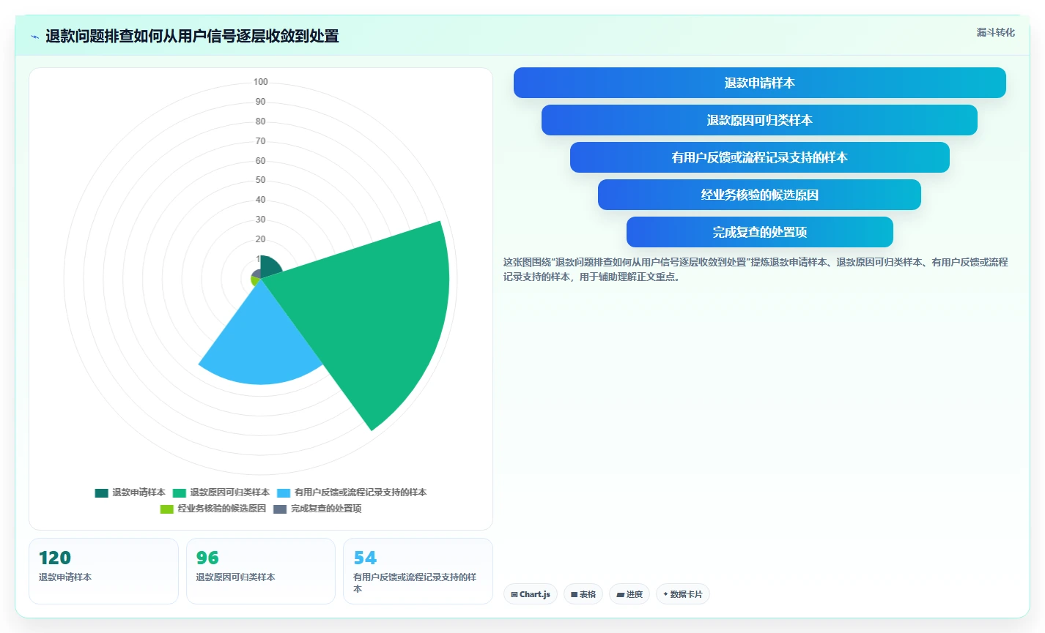Select the 有用户反馈或流程记录支持的样本 funnel bar
The image size is (1045, 633).
click(x=759, y=157)
